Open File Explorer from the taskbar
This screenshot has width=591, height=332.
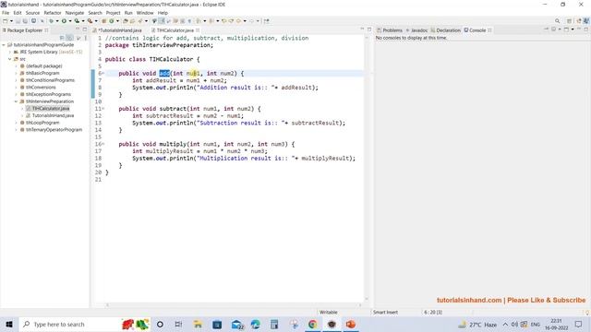(x=198, y=324)
